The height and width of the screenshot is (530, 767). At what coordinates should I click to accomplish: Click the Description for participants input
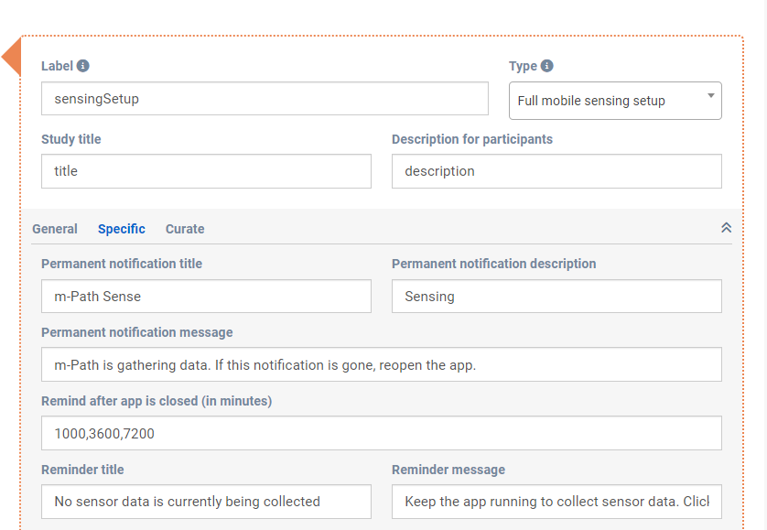(x=556, y=171)
